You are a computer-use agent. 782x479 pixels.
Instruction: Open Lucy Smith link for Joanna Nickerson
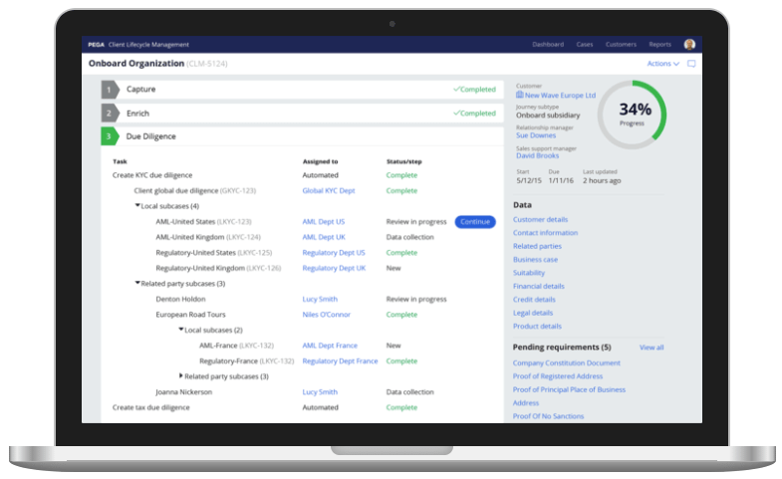coord(320,392)
